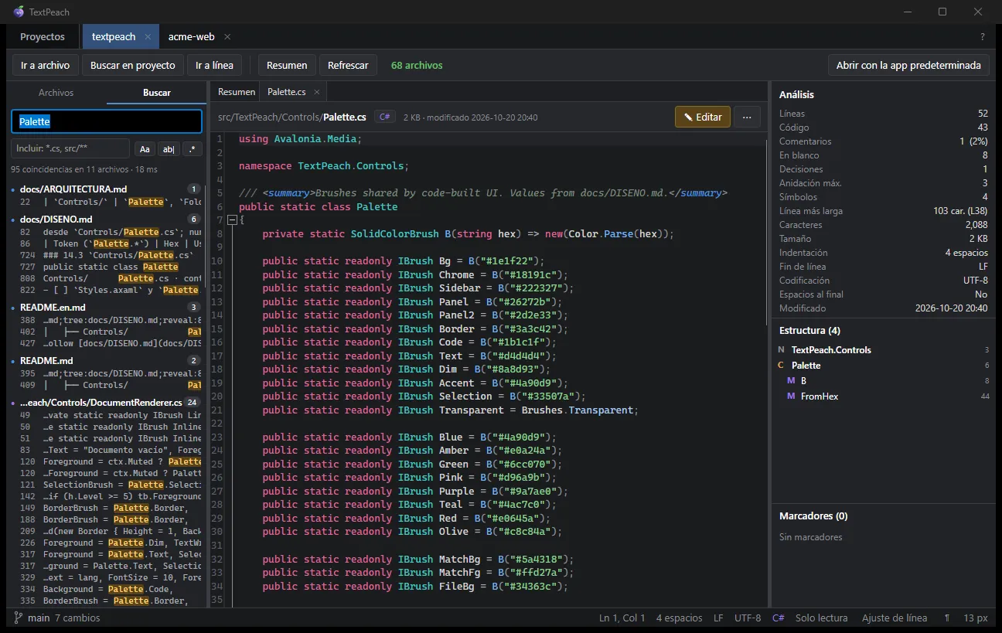This screenshot has width=1002, height=633.
Task: Toggle pilcrow whitespace display in status bar
Action: (947, 618)
